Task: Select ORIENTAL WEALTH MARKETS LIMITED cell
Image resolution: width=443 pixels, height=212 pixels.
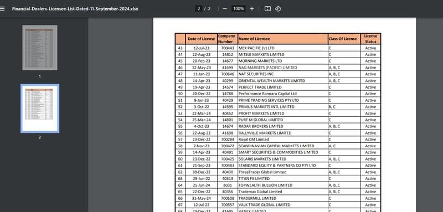Action: [283, 81]
